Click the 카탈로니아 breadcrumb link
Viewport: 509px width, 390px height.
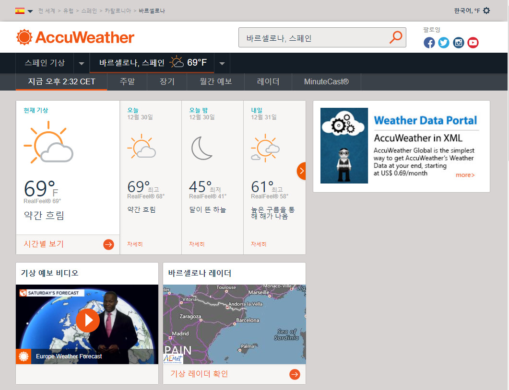point(118,11)
